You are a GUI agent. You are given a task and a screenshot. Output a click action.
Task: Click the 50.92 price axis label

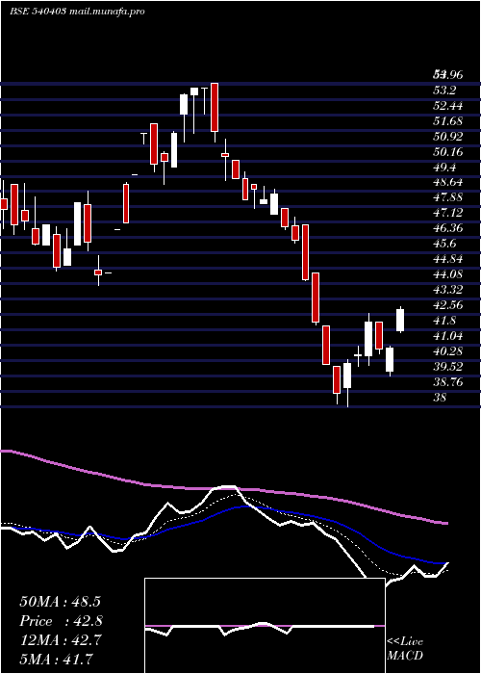(447, 137)
